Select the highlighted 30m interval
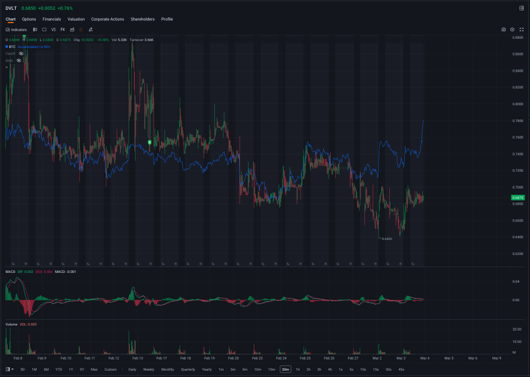Screen dimensions: 530x377 [286, 369]
